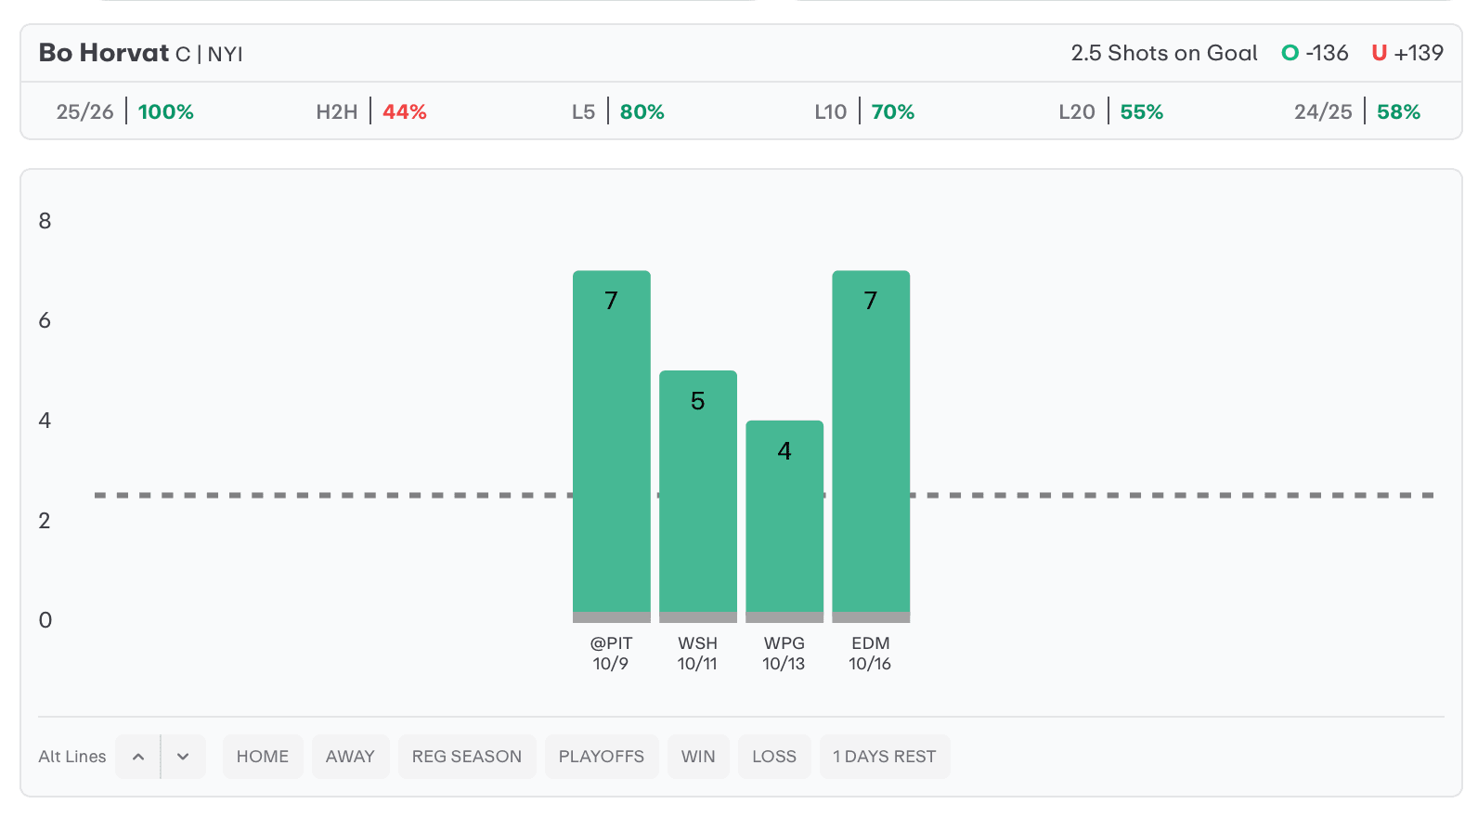Lower the alt line with down chevron
The height and width of the screenshot is (817, 1478).
[183, 757]
